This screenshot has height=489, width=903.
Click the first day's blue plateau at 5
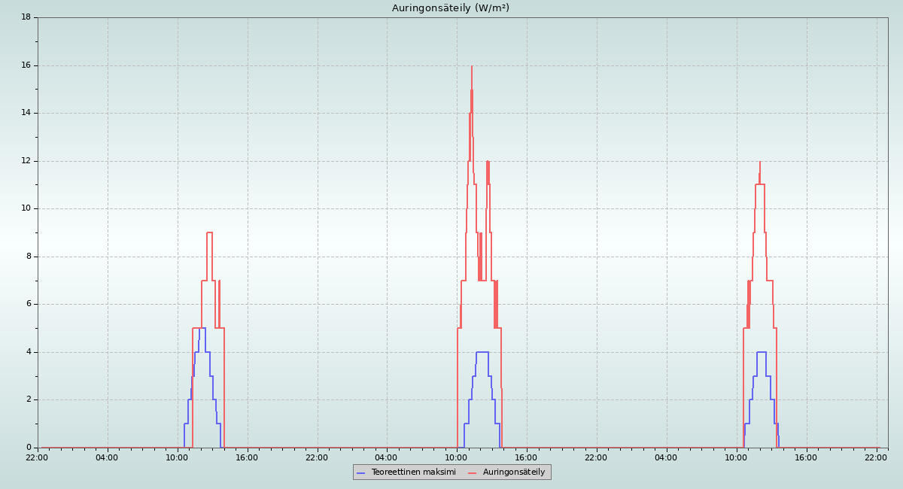pyautogui.click(x=202, y=328)
